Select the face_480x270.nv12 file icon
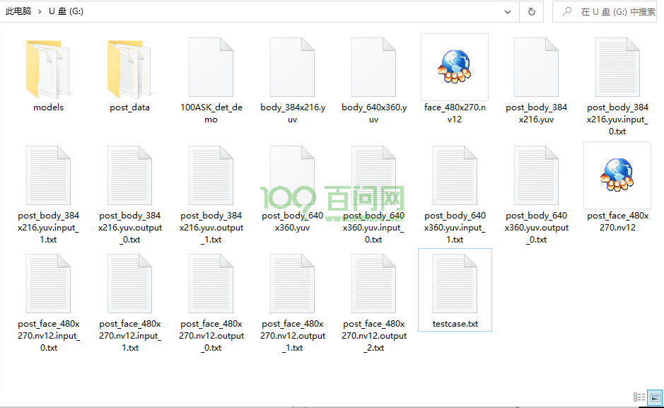The width and height of the screenshot is (664, 408). (454, 67)
